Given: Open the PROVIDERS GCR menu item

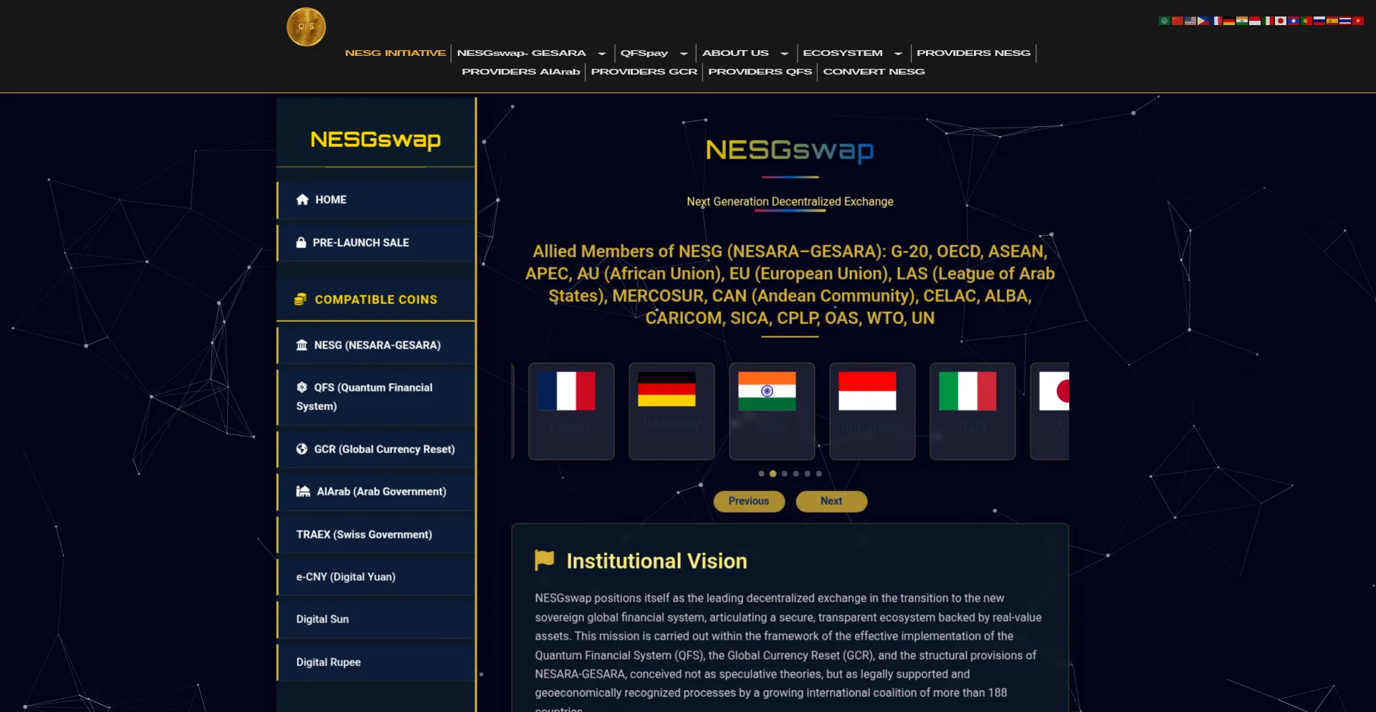Looking at the screenshot, I should click(644, 72).
